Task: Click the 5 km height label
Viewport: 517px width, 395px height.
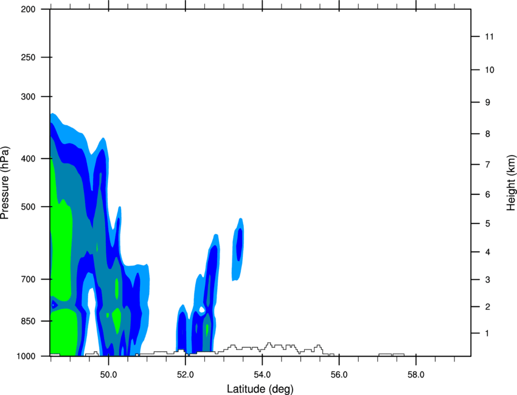Action: [488, 224]
